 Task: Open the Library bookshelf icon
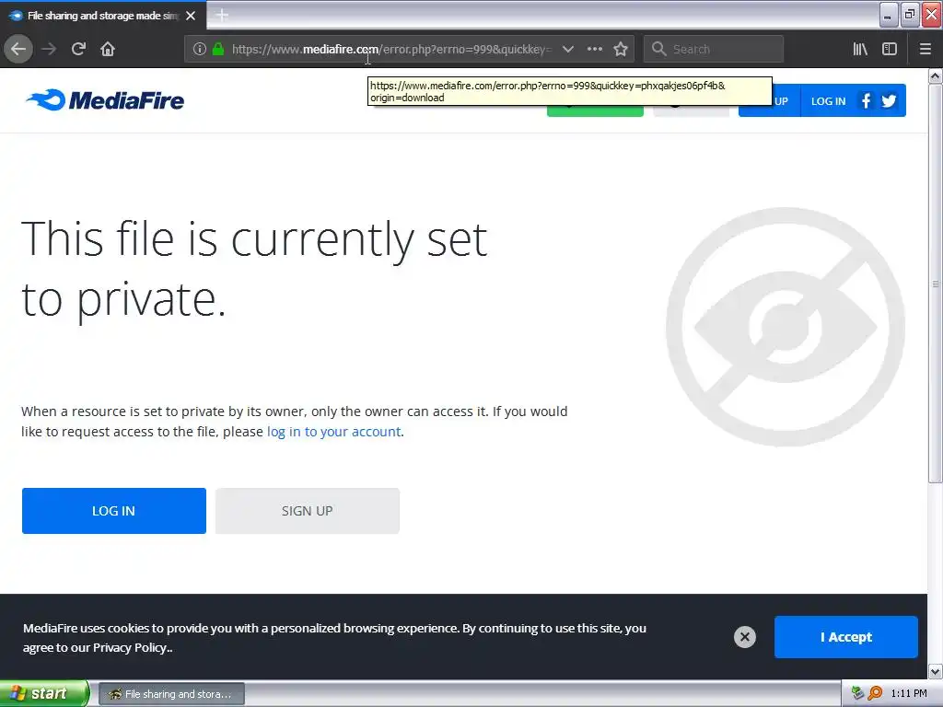click(x=860, y=49)
